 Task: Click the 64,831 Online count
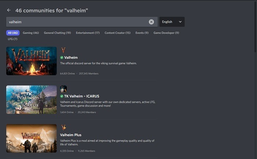(67, 73)
